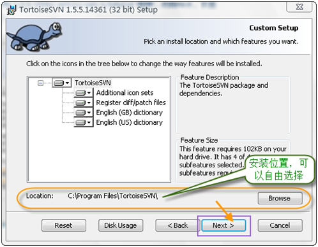Open install options for English (GB) dictionary
The width and height of the screenshot is (318, 247).
84,113
